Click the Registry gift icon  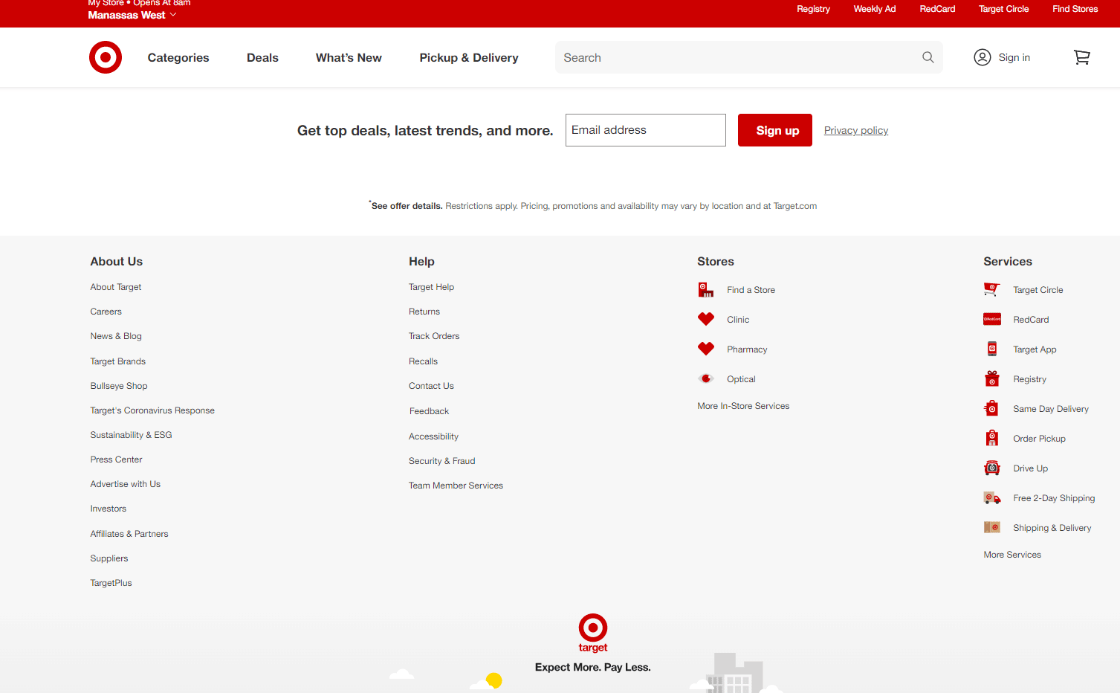(992, 378)
